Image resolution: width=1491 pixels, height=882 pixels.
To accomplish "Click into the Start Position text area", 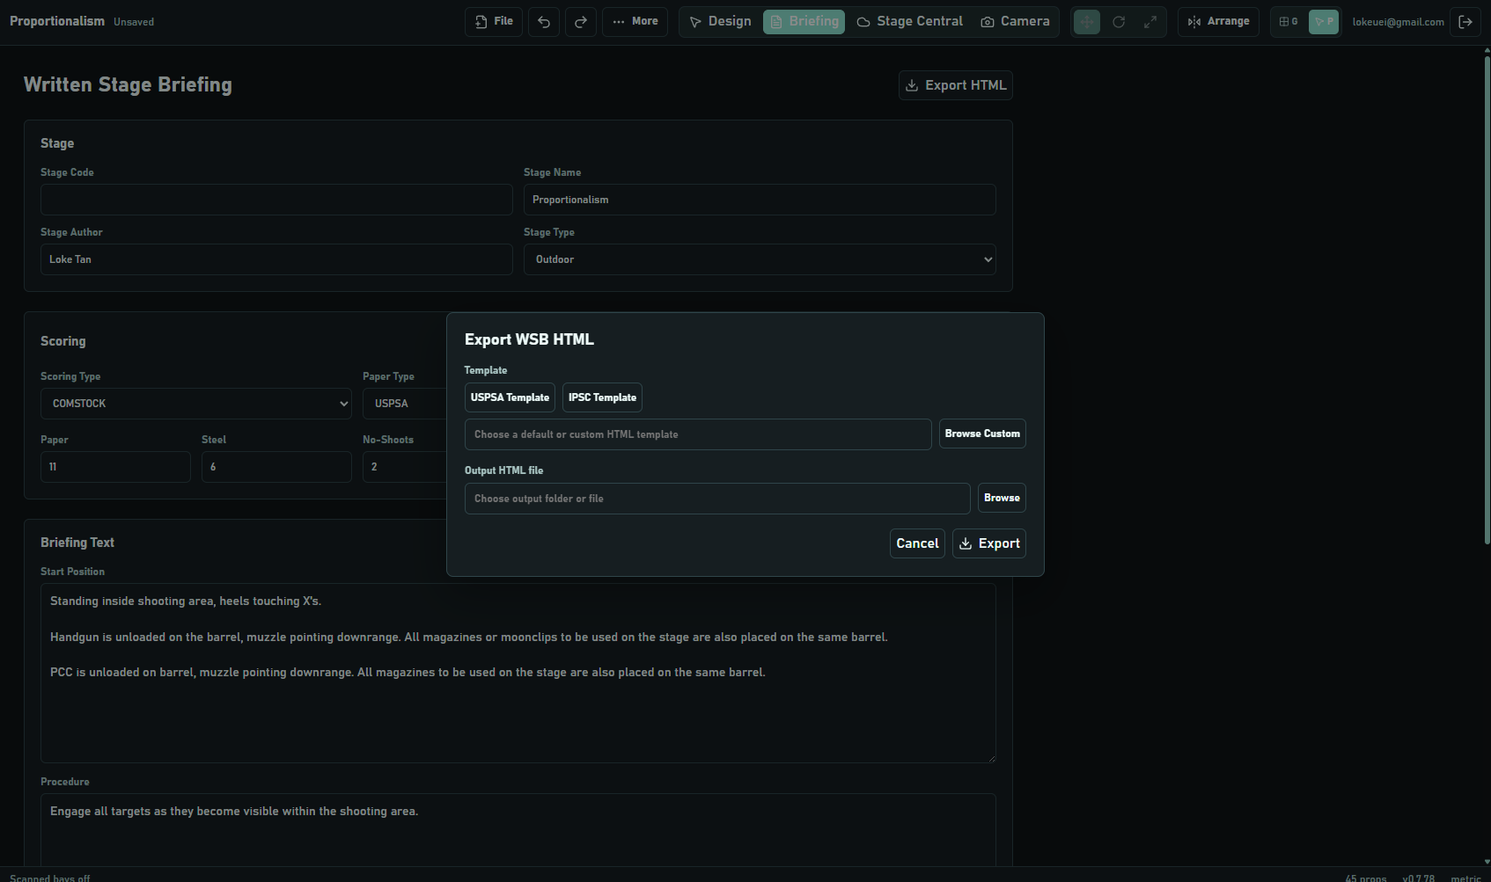I will click(518, 673).
